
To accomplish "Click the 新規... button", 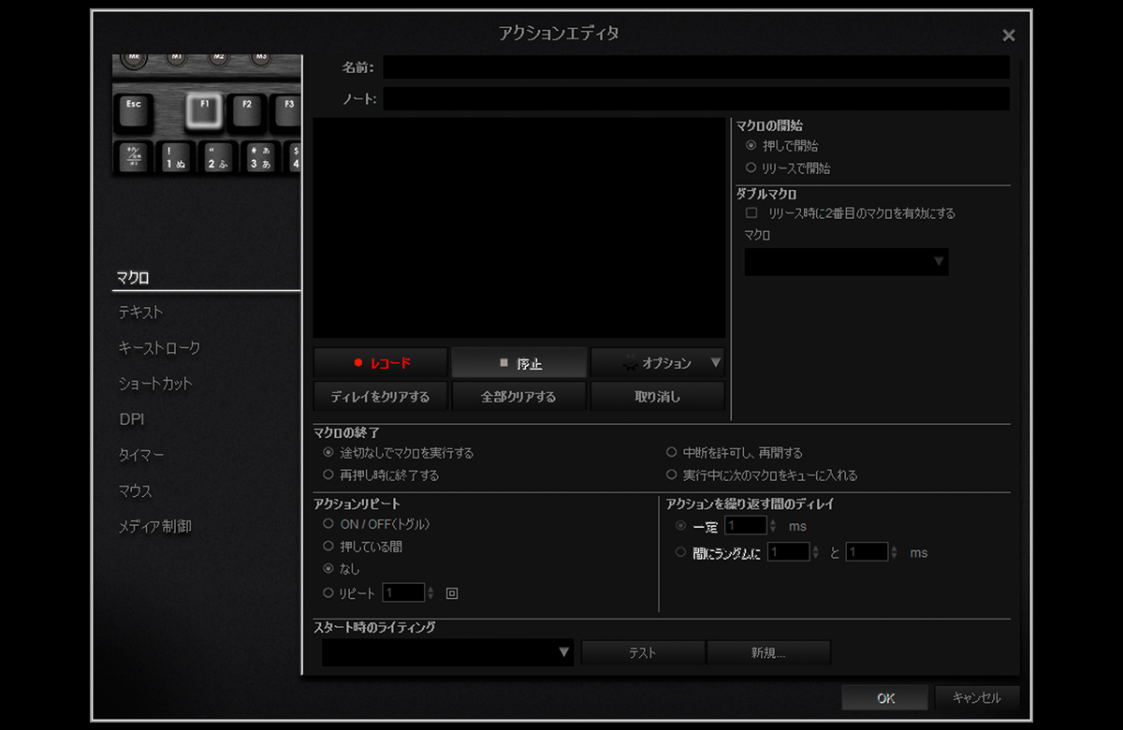I will click(x=768, y=652).
